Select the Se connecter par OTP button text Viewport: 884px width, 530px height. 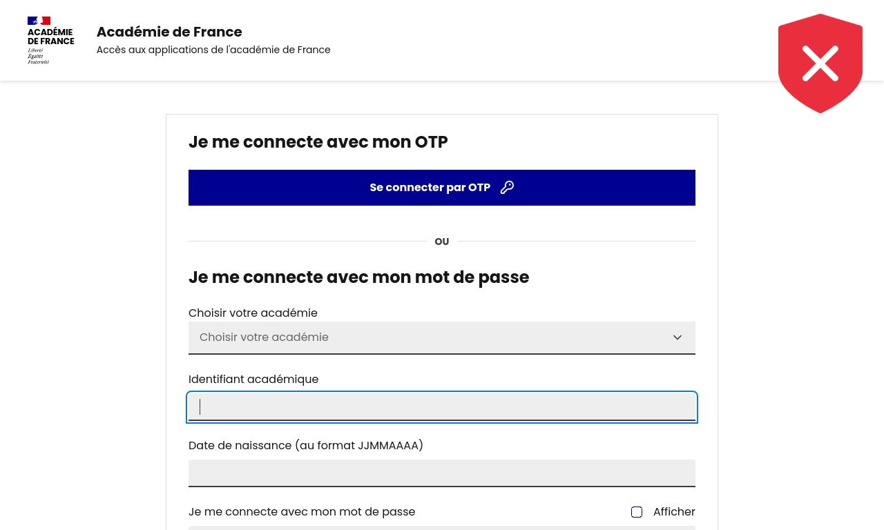click(430, 188)
